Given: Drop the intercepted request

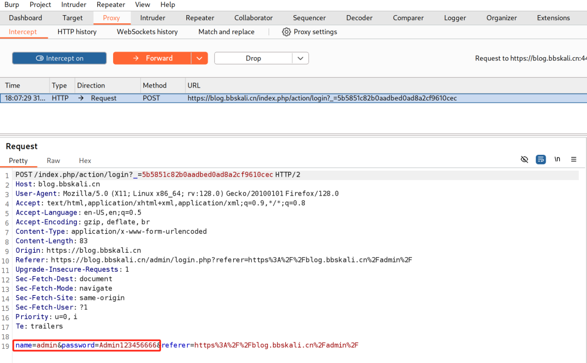Looking at the screenshot, I should (x=253, y=58).
